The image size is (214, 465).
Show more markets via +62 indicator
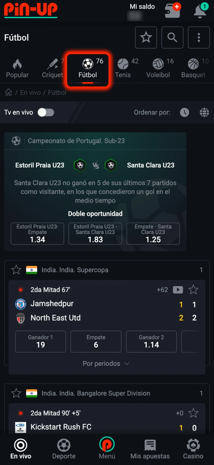click(x=162, y=290)
